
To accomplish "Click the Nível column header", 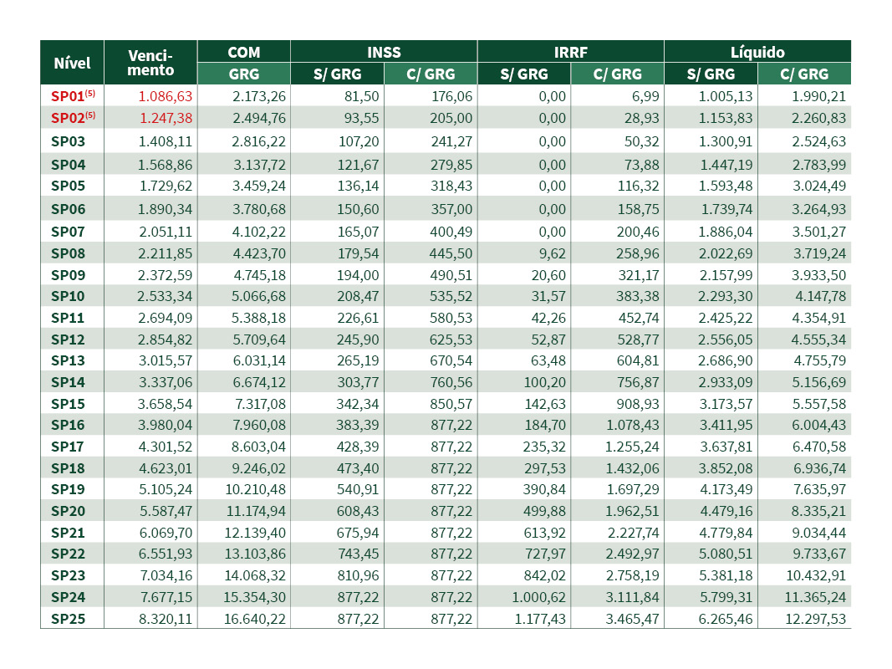I will click(72, 63).
